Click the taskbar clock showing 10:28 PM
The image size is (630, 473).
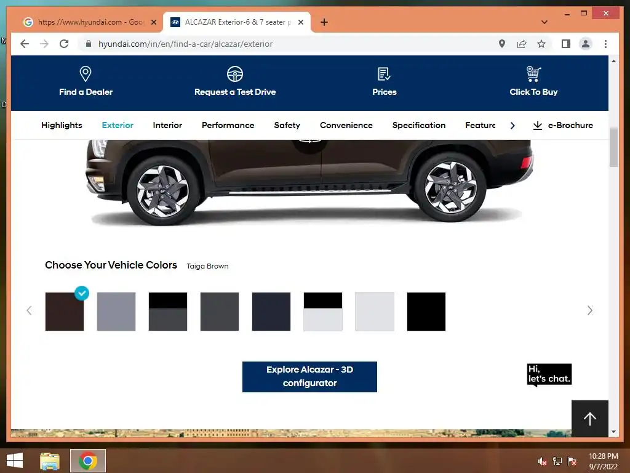pos(603,461)
